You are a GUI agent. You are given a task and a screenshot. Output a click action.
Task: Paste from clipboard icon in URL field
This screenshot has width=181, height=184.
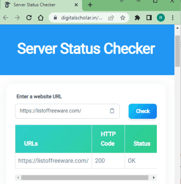coord(112,111)
